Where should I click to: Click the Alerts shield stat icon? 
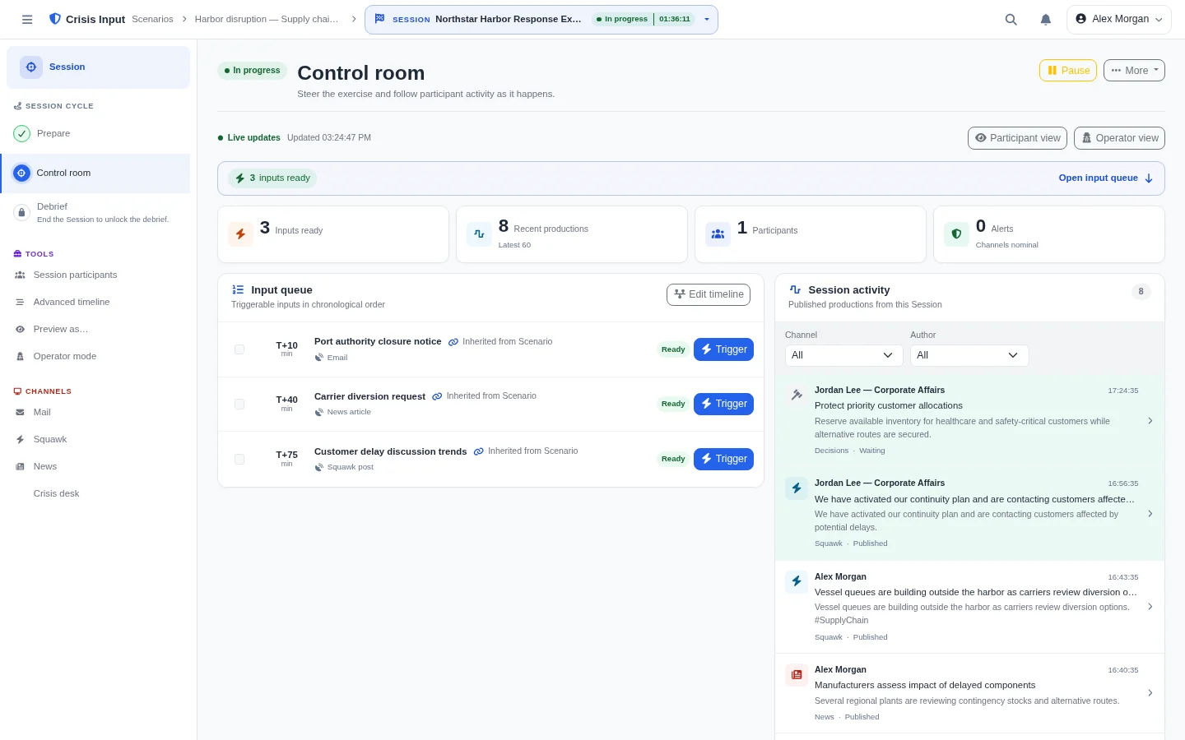956,234
